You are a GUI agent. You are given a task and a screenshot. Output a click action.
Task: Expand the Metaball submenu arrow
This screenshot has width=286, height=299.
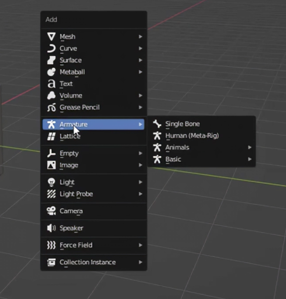point(140,72)
